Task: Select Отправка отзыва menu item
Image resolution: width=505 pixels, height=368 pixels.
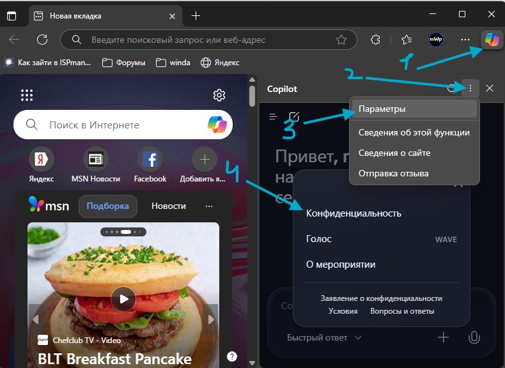Action: 414,173
